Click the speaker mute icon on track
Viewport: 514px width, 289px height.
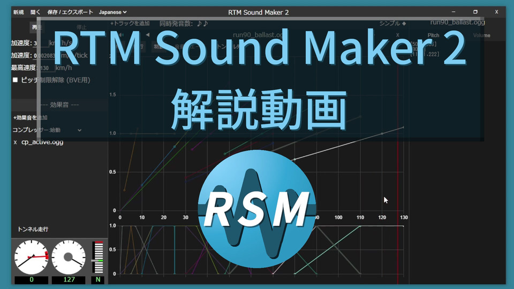[121, 35]
